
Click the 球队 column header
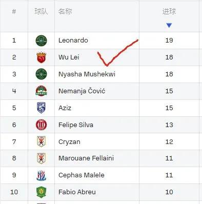(x=42, y=11)
